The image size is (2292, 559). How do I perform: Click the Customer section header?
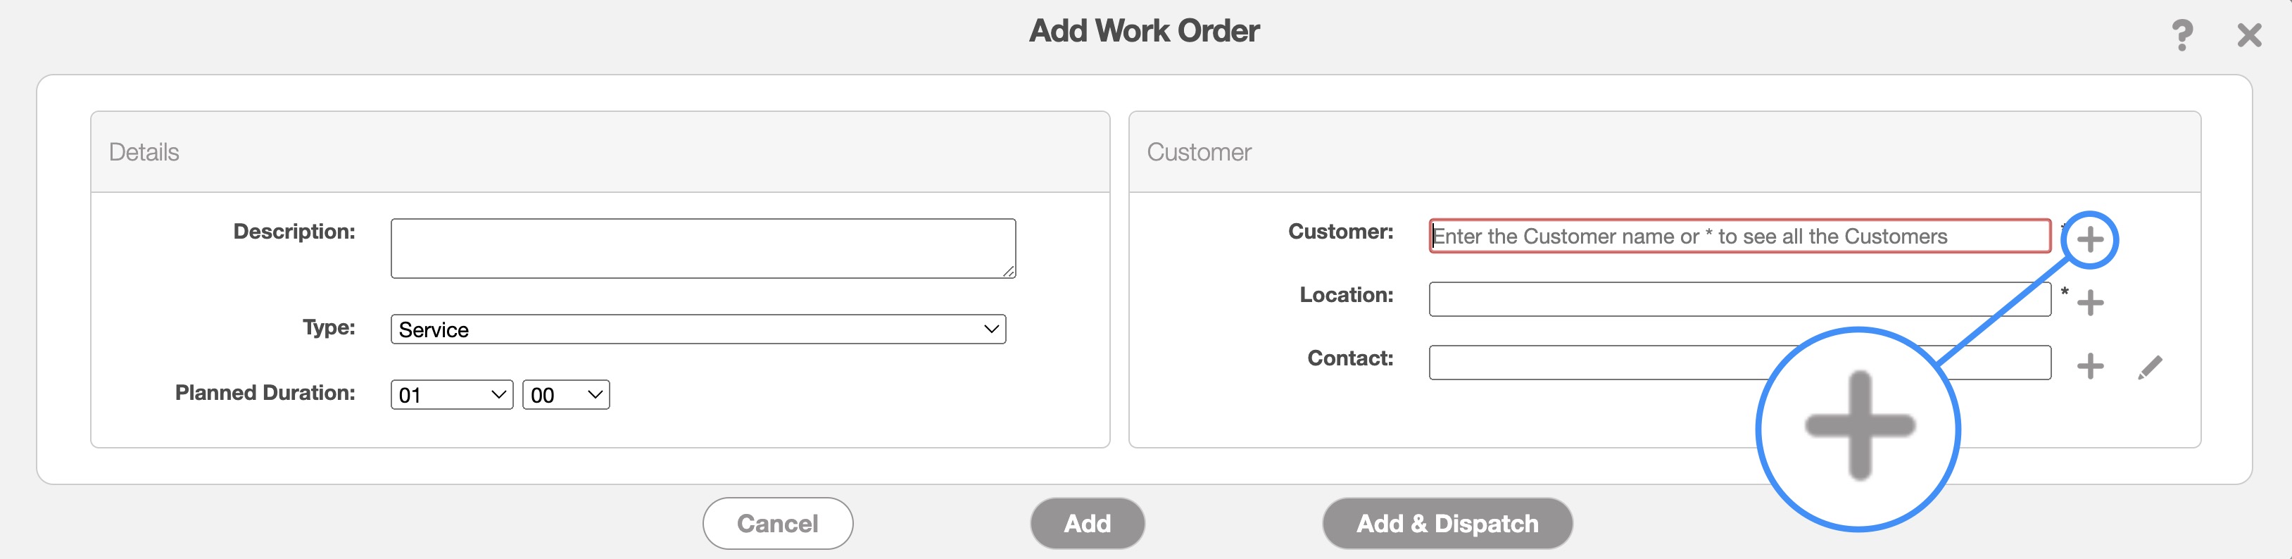pyautogui.click(x=1199, y=152)
